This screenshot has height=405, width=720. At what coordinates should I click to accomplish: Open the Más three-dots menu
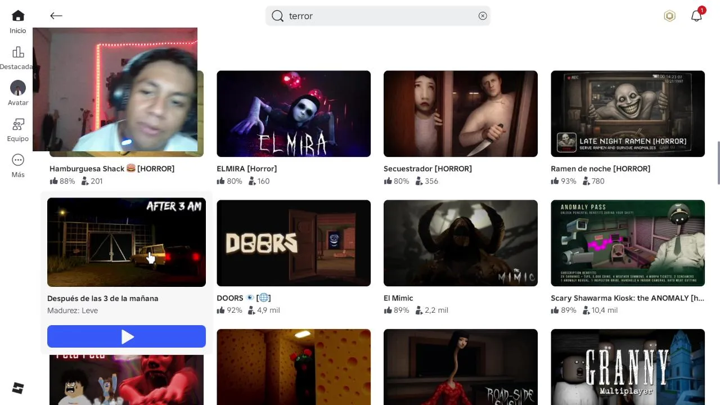(x=18, y=160)
